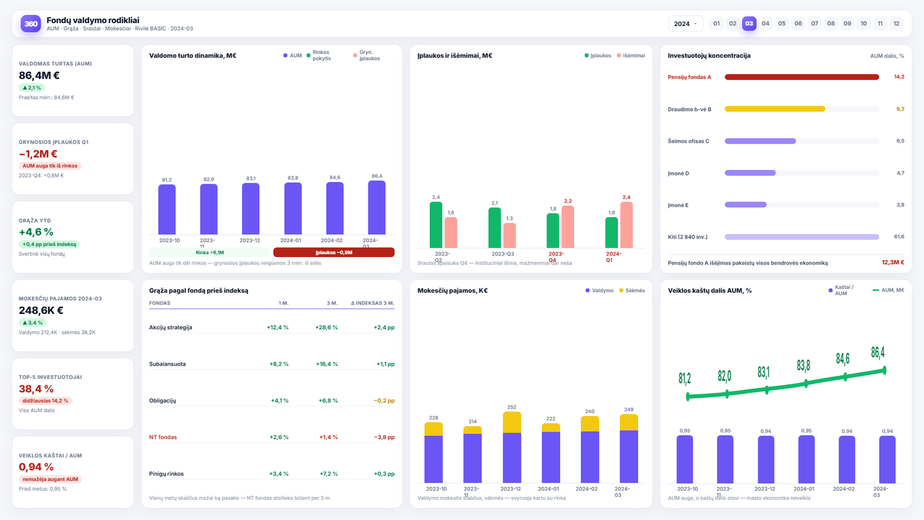Toggle Išėmimai legend entry

[x=631, y=55]
